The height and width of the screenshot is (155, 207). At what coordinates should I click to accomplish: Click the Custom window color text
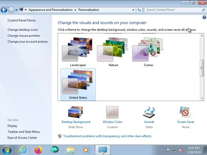113,127
